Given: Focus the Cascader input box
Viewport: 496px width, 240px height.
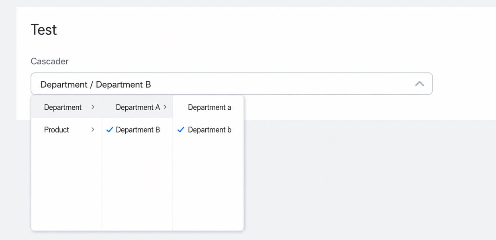Looking at the screenshot, I should (232, 84).
